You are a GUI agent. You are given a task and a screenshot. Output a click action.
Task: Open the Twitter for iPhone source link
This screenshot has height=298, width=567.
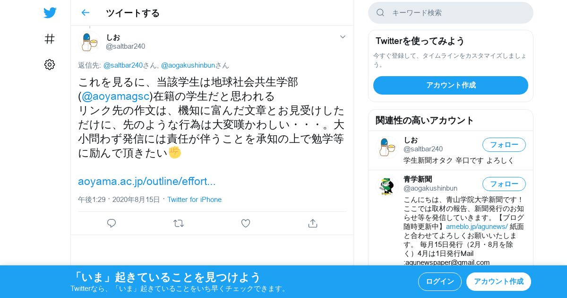point(194,200)
